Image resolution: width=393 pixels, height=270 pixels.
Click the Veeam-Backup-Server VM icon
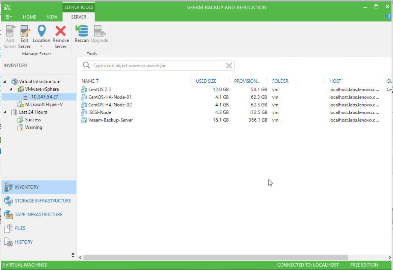tap(84, 120)
